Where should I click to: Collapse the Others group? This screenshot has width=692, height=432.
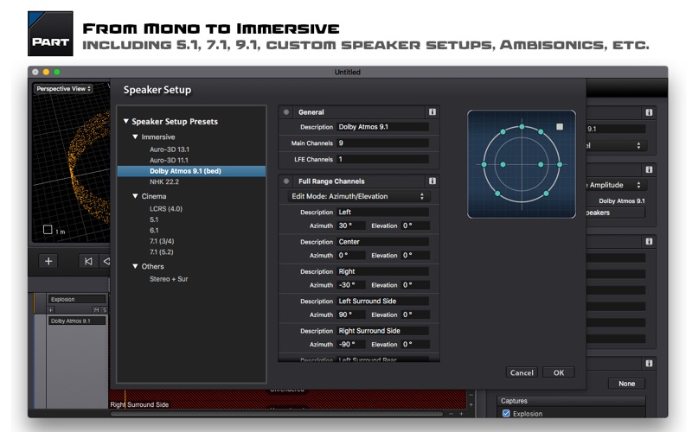coord(136,266)
